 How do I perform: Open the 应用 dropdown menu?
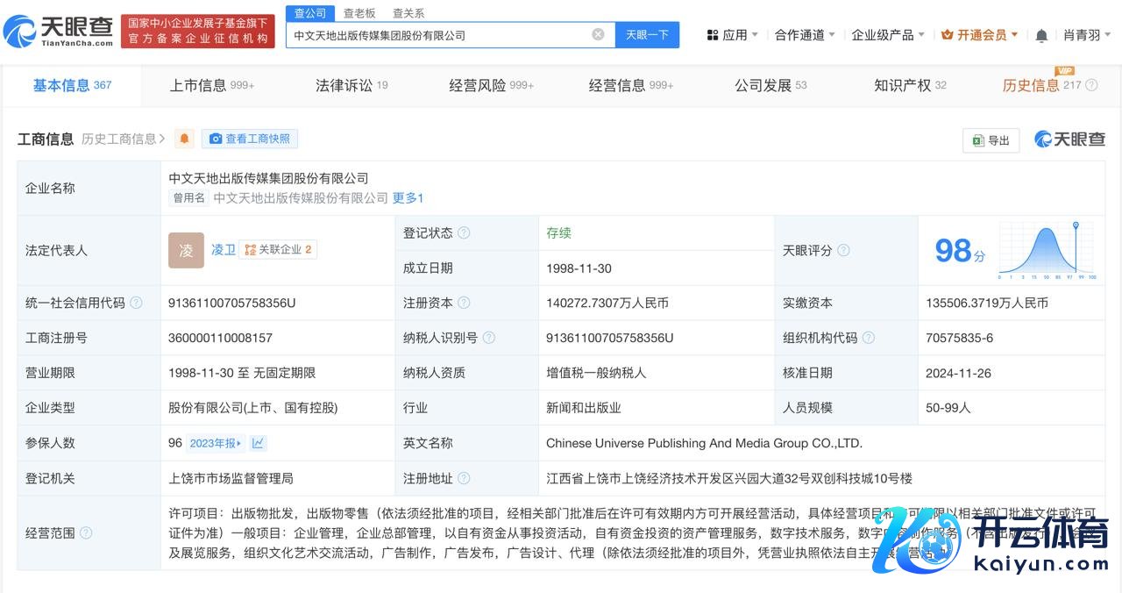[x=733, y=35]
